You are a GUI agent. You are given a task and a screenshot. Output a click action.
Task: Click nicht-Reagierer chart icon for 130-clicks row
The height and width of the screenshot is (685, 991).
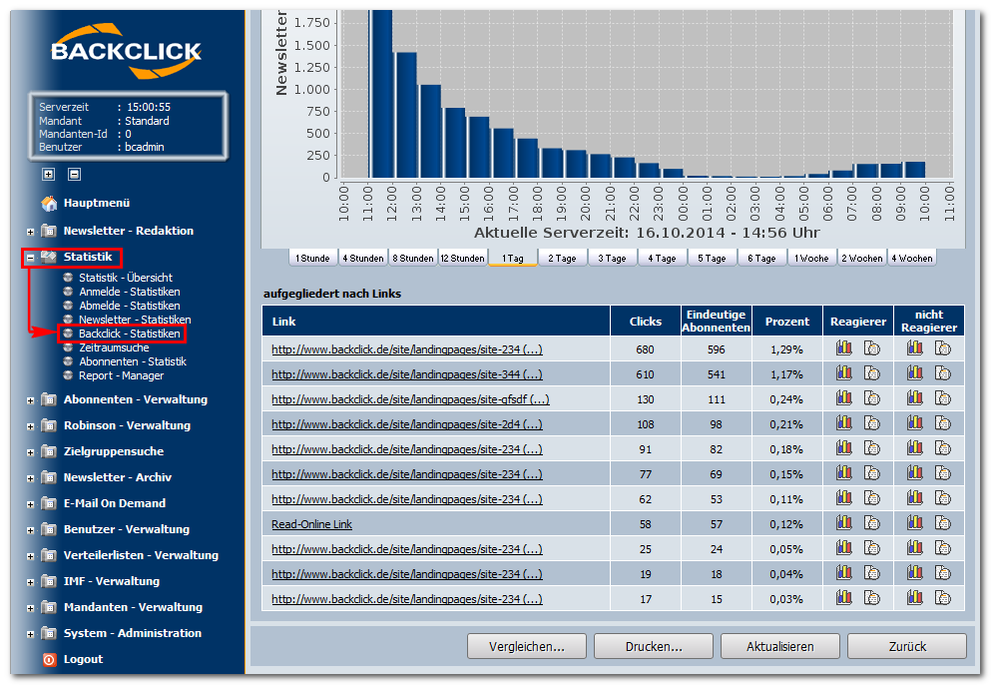coord(915,397)
